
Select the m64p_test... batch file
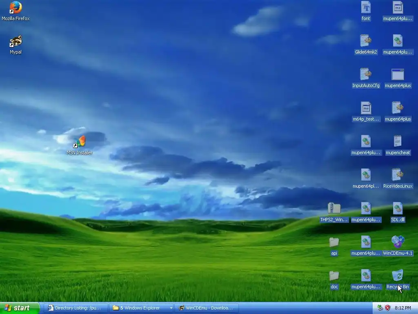click(x=366, y=111)
